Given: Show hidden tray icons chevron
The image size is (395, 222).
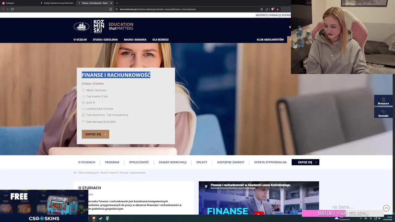Looking at the screenshot, I should click(x=361, y=218).
